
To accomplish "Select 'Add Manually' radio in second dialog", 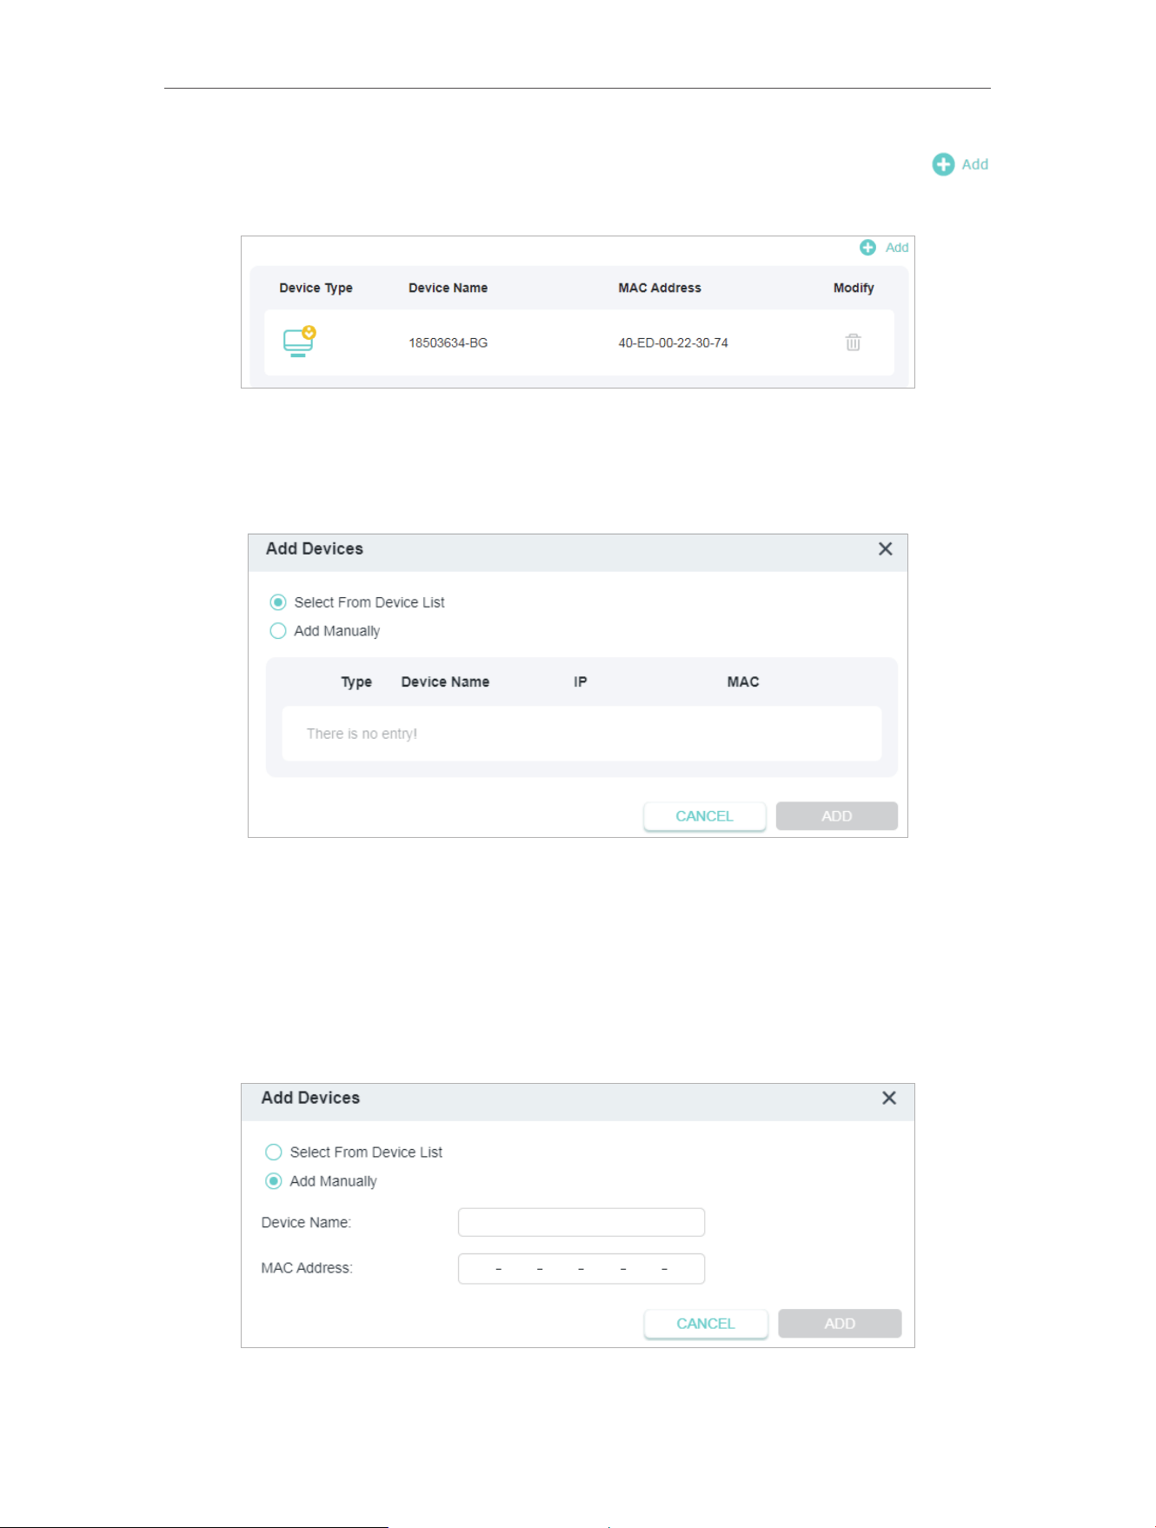I will [x=274, y=1180].
